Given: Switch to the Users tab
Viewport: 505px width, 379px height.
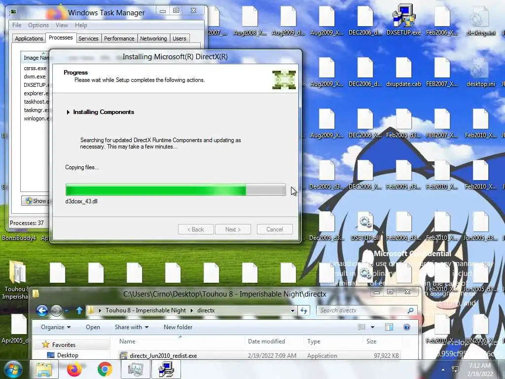Looking at the screenshot, I should (x=180, y=38).
